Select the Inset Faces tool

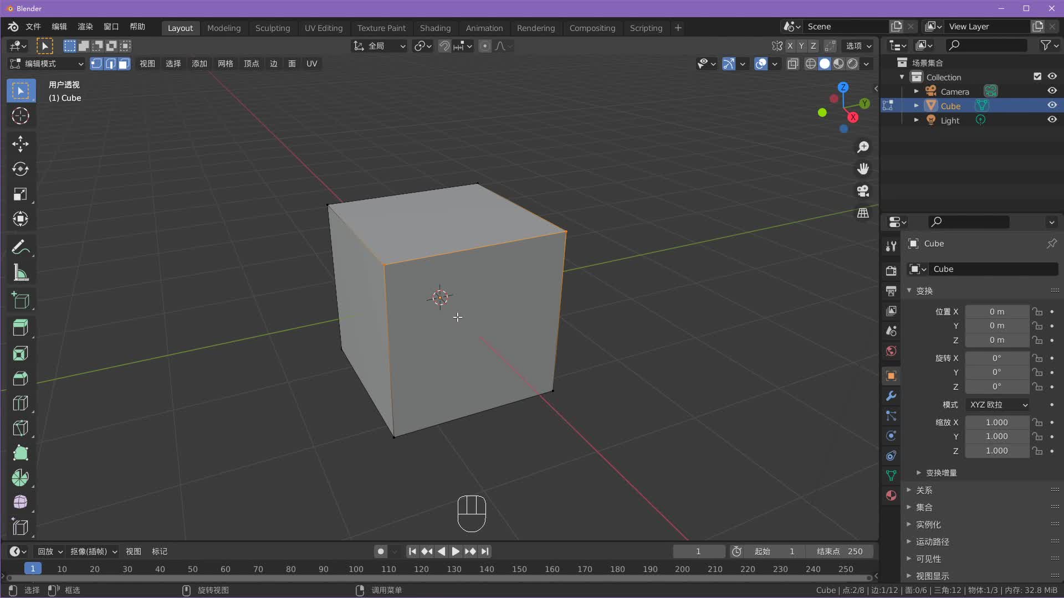pos(21,353)
